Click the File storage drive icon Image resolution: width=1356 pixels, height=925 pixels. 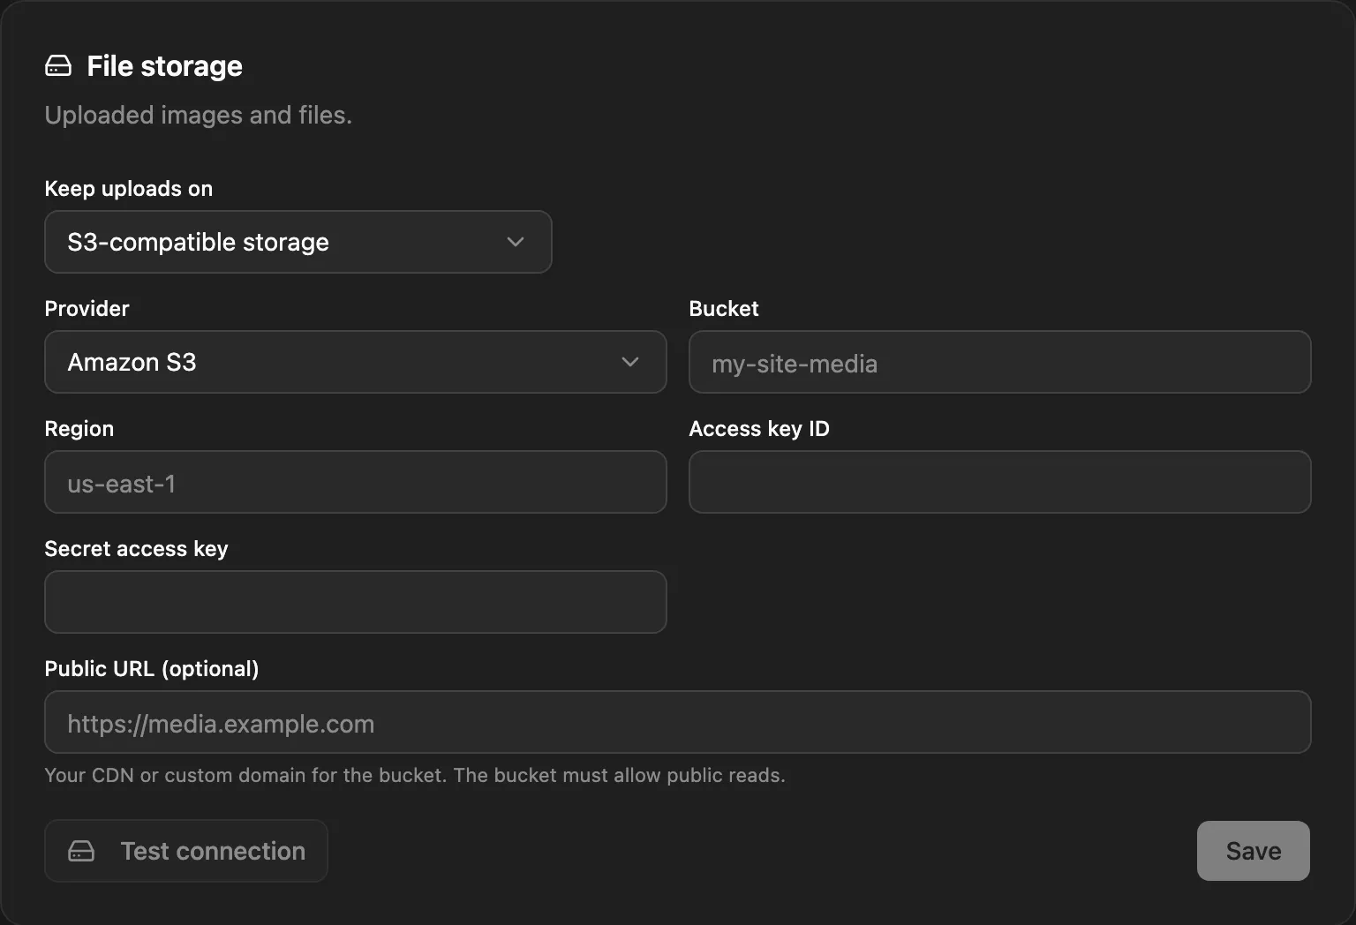coord(58,66)
